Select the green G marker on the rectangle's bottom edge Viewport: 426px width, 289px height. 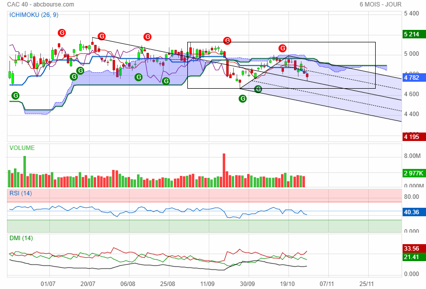click(258, 89)
